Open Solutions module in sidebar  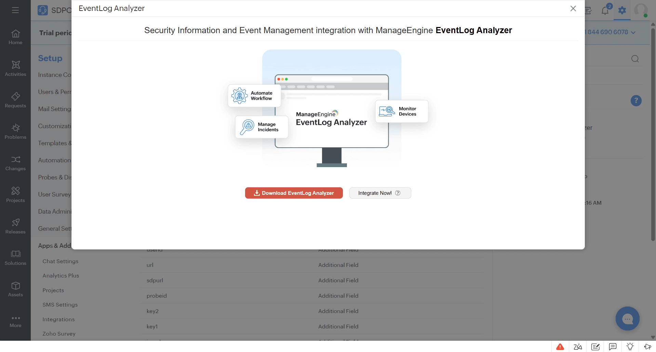tap(15, 258)
